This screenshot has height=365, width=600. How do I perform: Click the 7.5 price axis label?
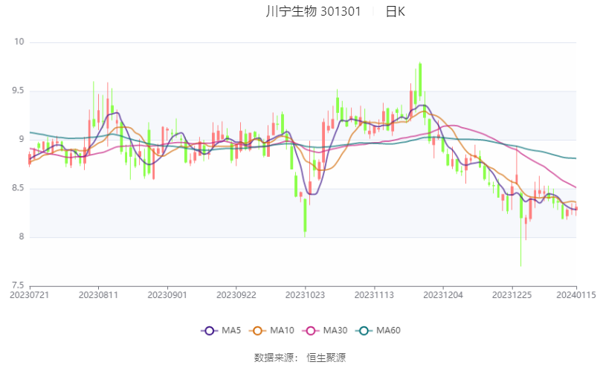[18, 285]
